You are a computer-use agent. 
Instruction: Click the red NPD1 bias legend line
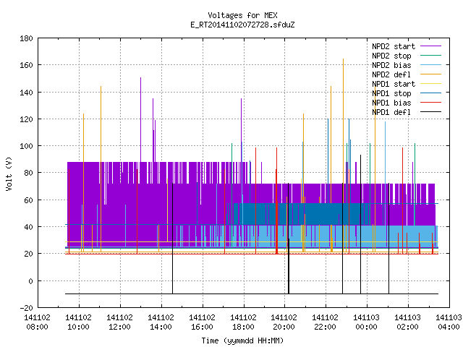coord(430,103)
